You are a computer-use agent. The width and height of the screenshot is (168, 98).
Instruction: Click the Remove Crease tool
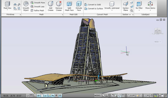tap(59, 6)
